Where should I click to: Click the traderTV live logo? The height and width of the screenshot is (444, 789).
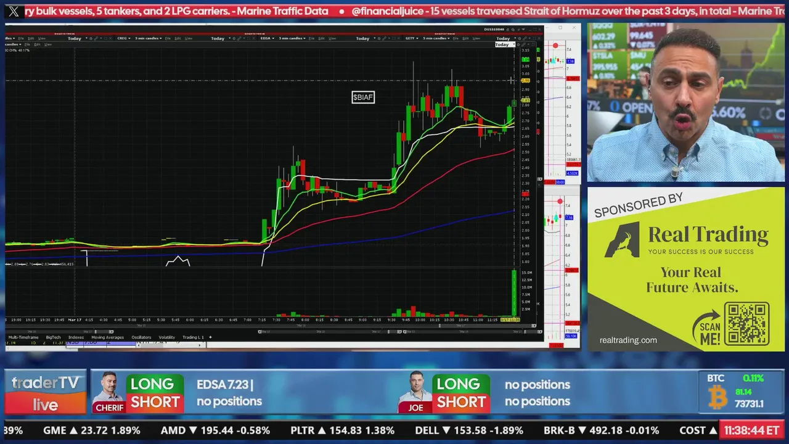click(x=45, y=393)
